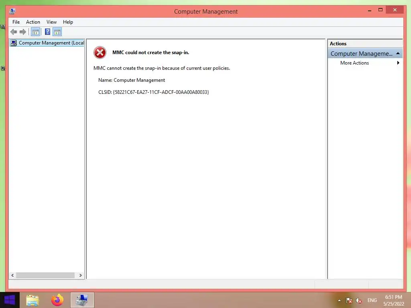
Task: Click the muted speaker volume icon
Action: 358,300
